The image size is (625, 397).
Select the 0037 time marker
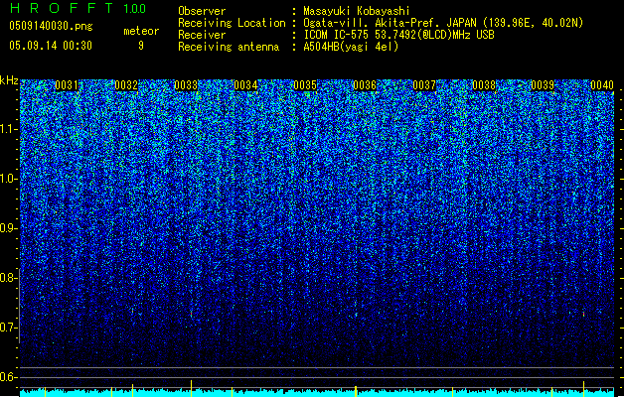coord(424,86)
